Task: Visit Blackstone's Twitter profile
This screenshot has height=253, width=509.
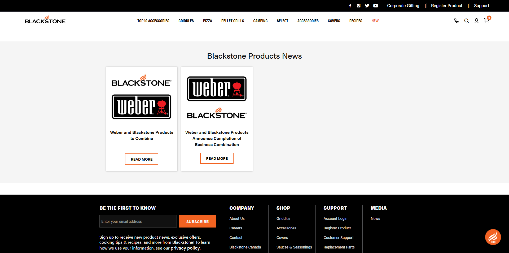Action: (x=367, y=6)
